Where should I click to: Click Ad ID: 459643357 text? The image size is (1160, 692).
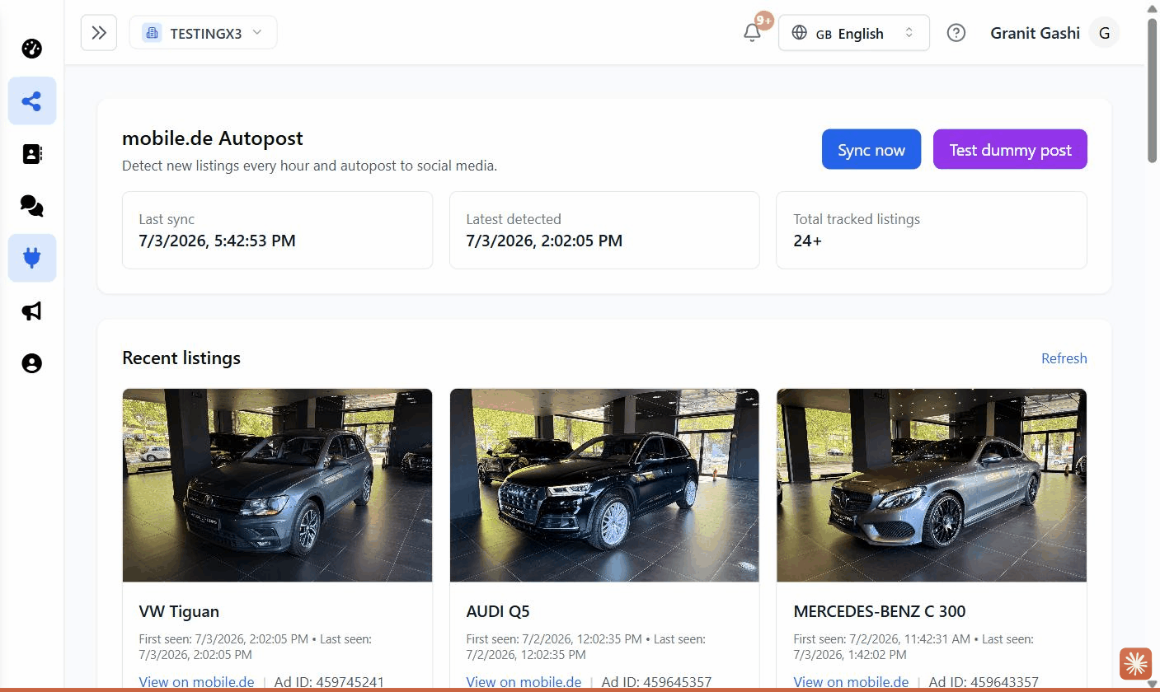(984, 682)
